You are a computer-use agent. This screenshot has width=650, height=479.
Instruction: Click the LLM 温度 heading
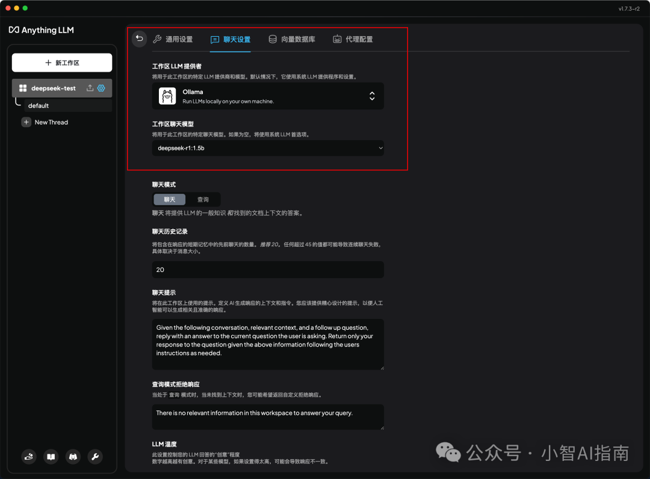(x=164, y=444)
